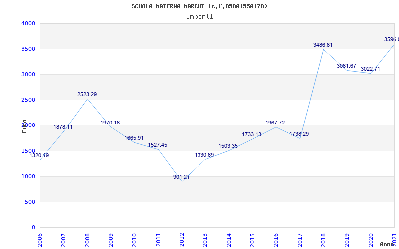Select the 3486.81 data label

tap(323, 45)
